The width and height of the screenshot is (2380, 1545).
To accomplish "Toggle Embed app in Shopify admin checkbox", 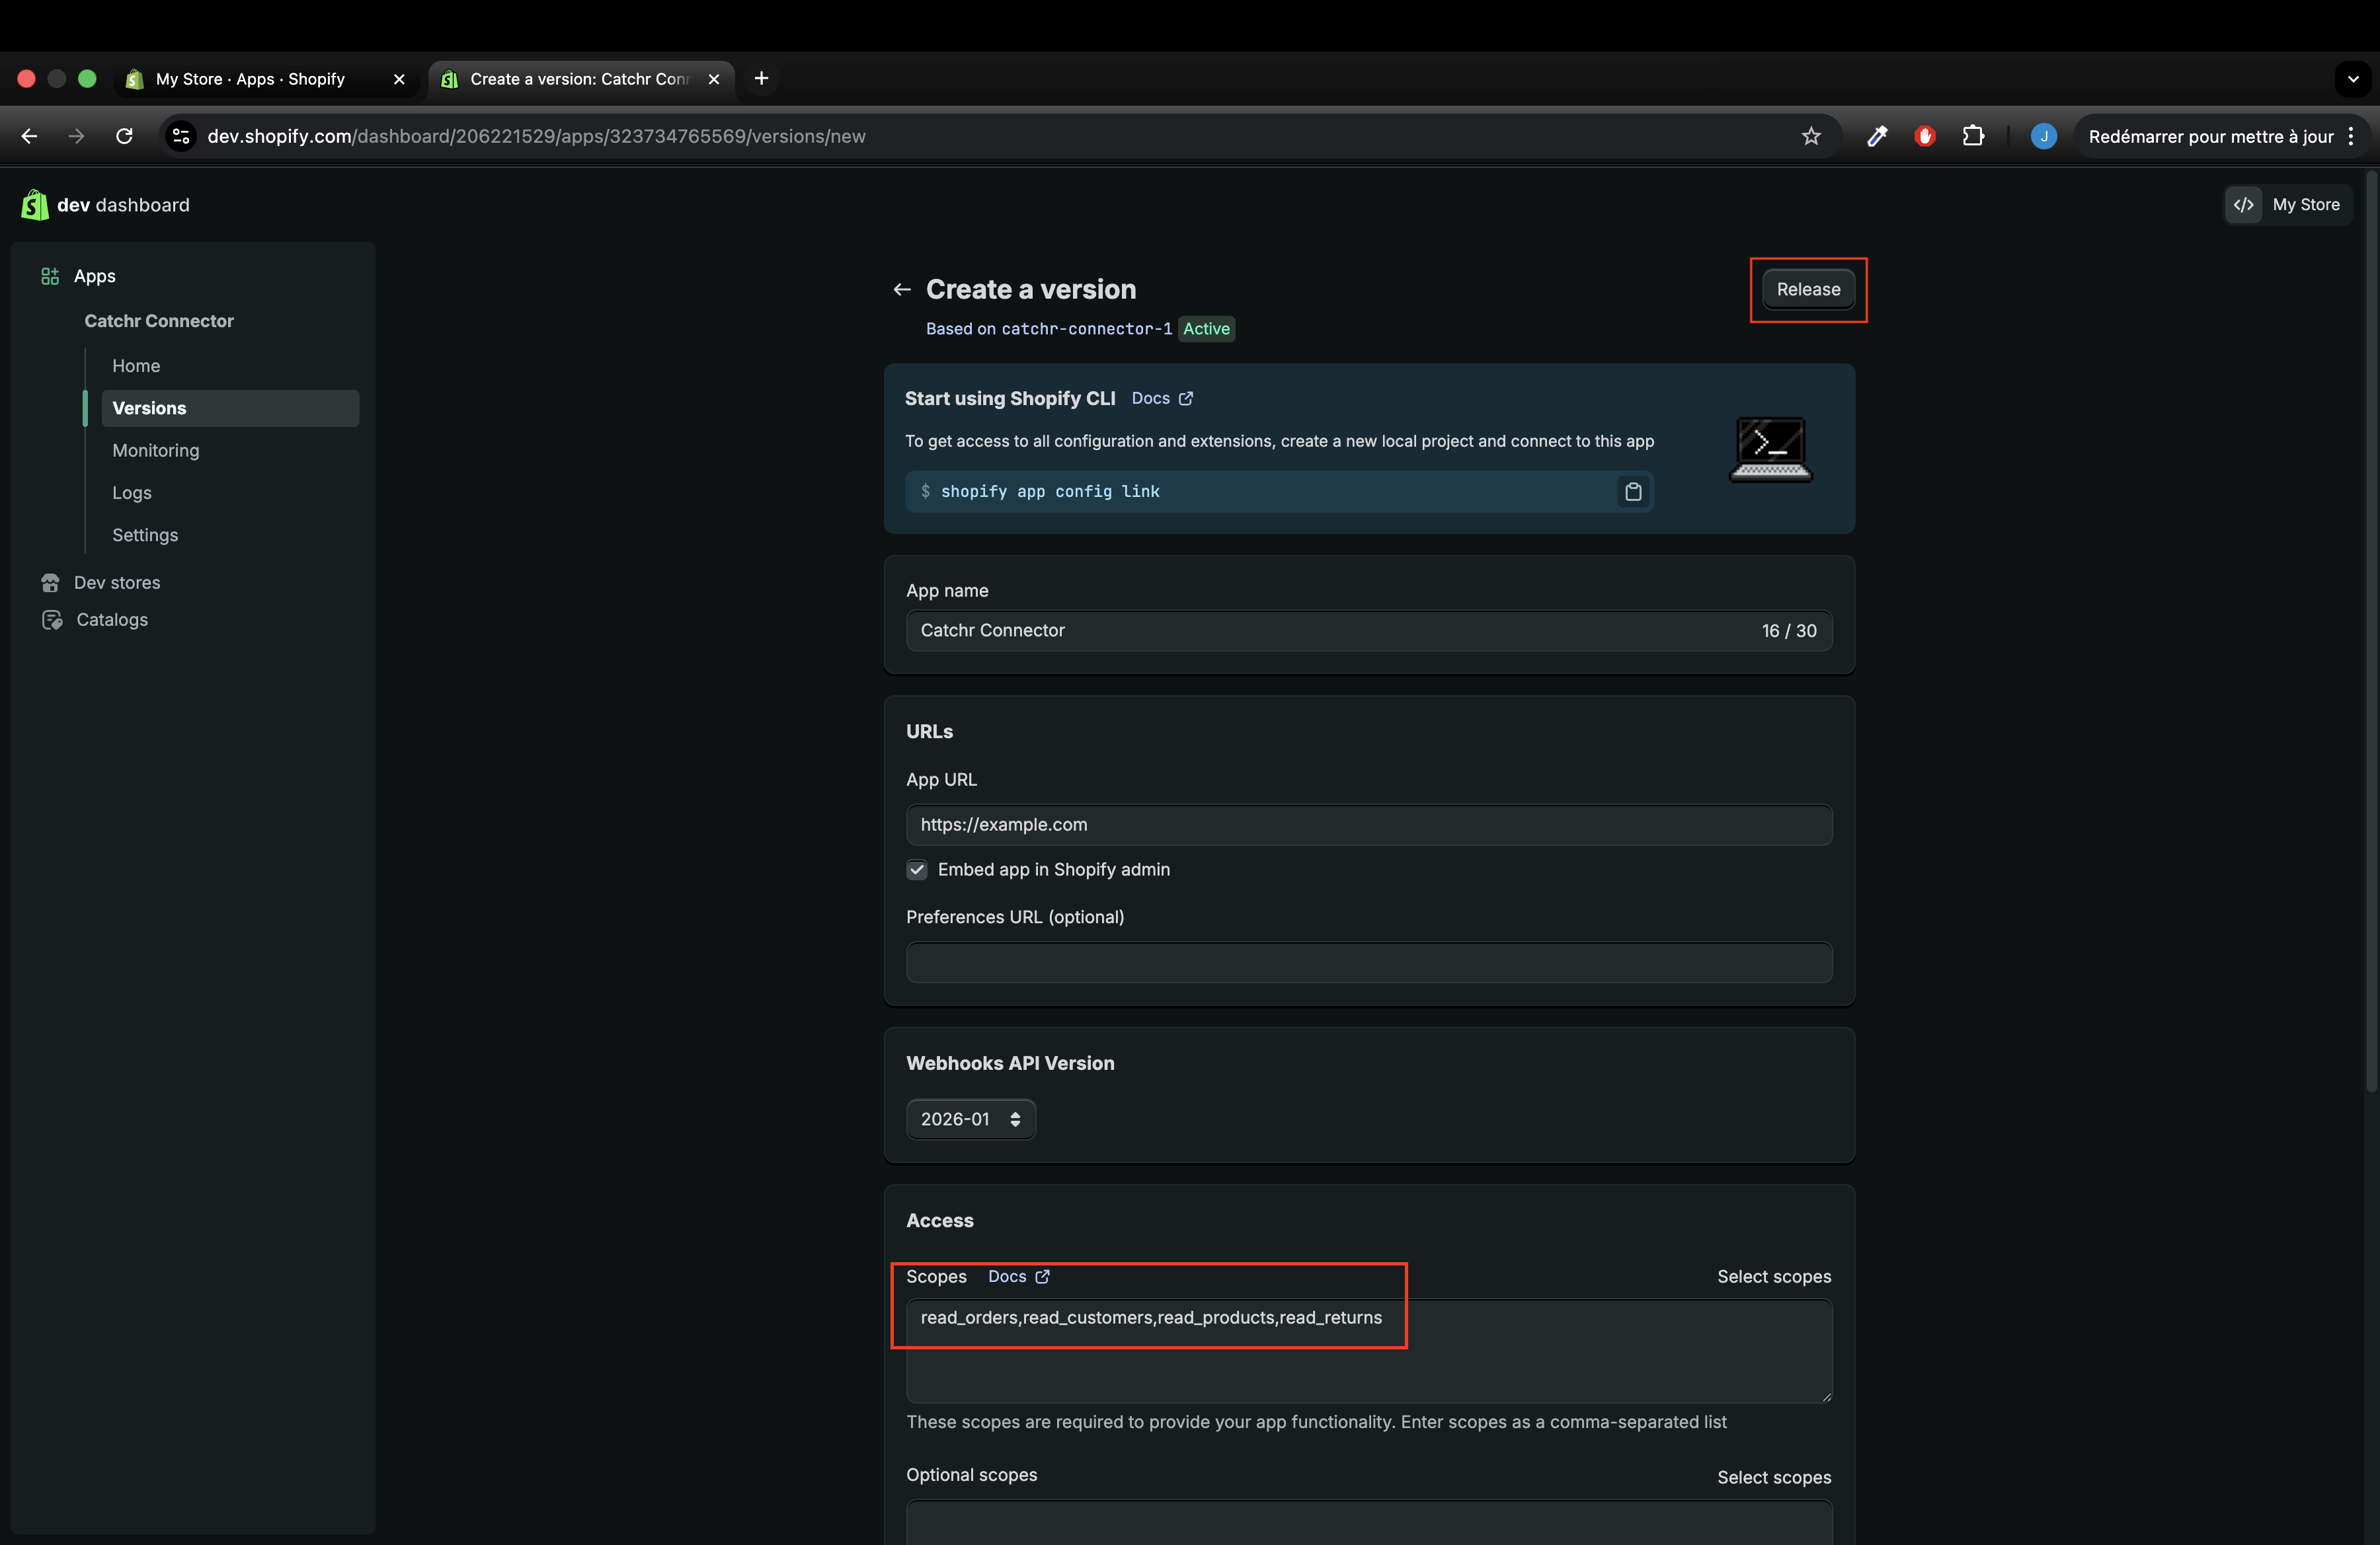I will tap(916, 870).
